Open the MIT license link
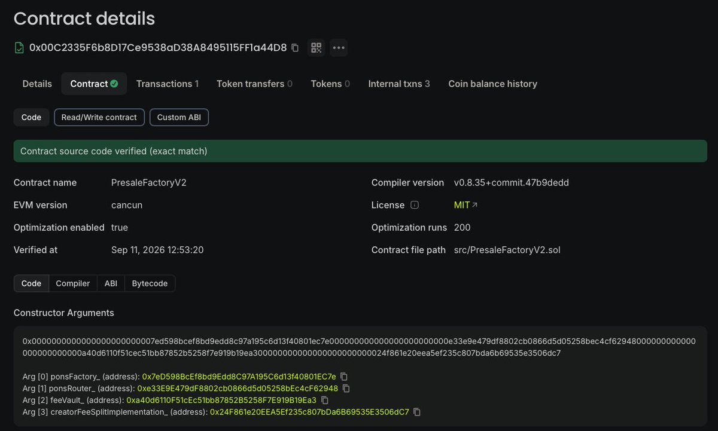Viewport: 718px width, 431px height. point(466,205)
